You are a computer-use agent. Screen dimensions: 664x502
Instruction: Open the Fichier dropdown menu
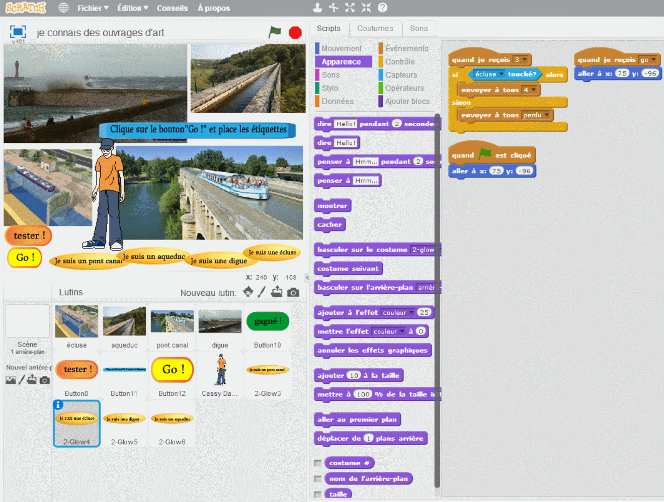pos(93,8)
